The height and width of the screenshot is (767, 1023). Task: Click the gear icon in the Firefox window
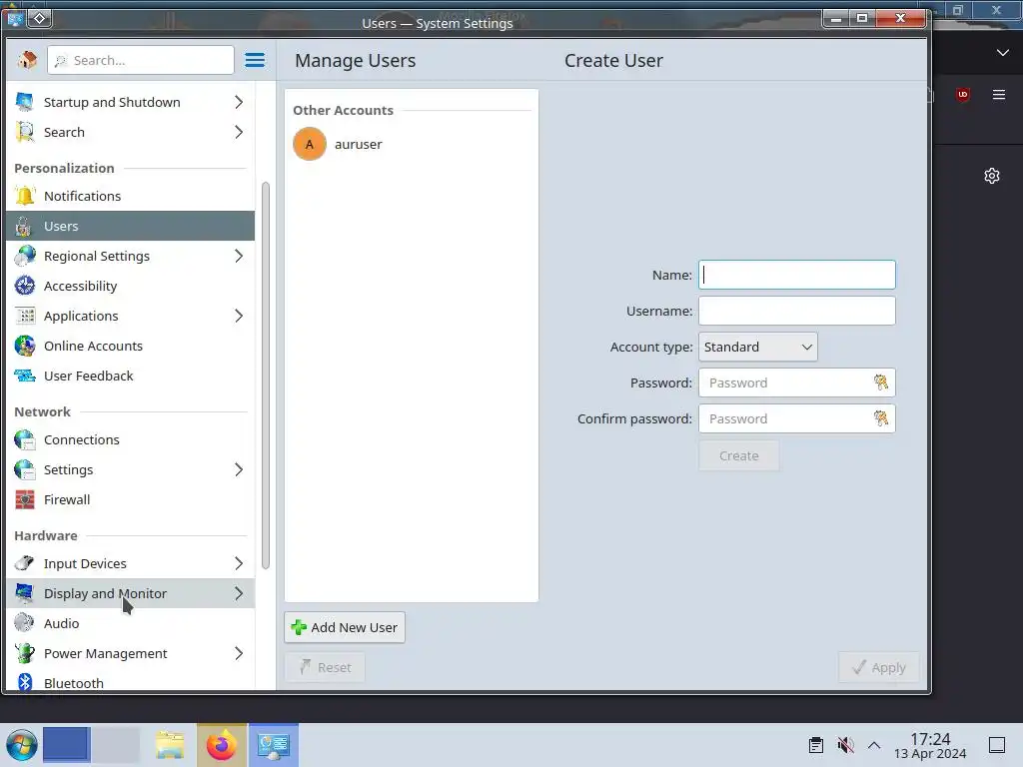tap(992, 176)
